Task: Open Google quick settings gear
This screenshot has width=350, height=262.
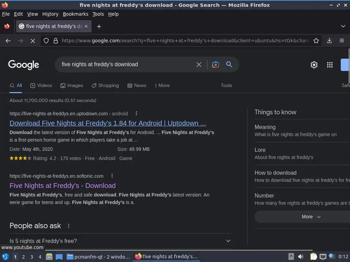Action: coord(314,65)
